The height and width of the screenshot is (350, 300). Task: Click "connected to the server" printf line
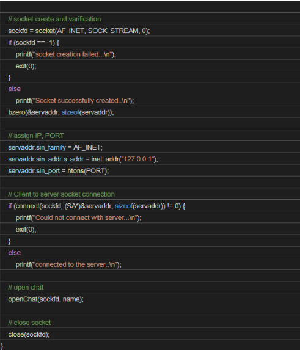[x=68, y=264]
